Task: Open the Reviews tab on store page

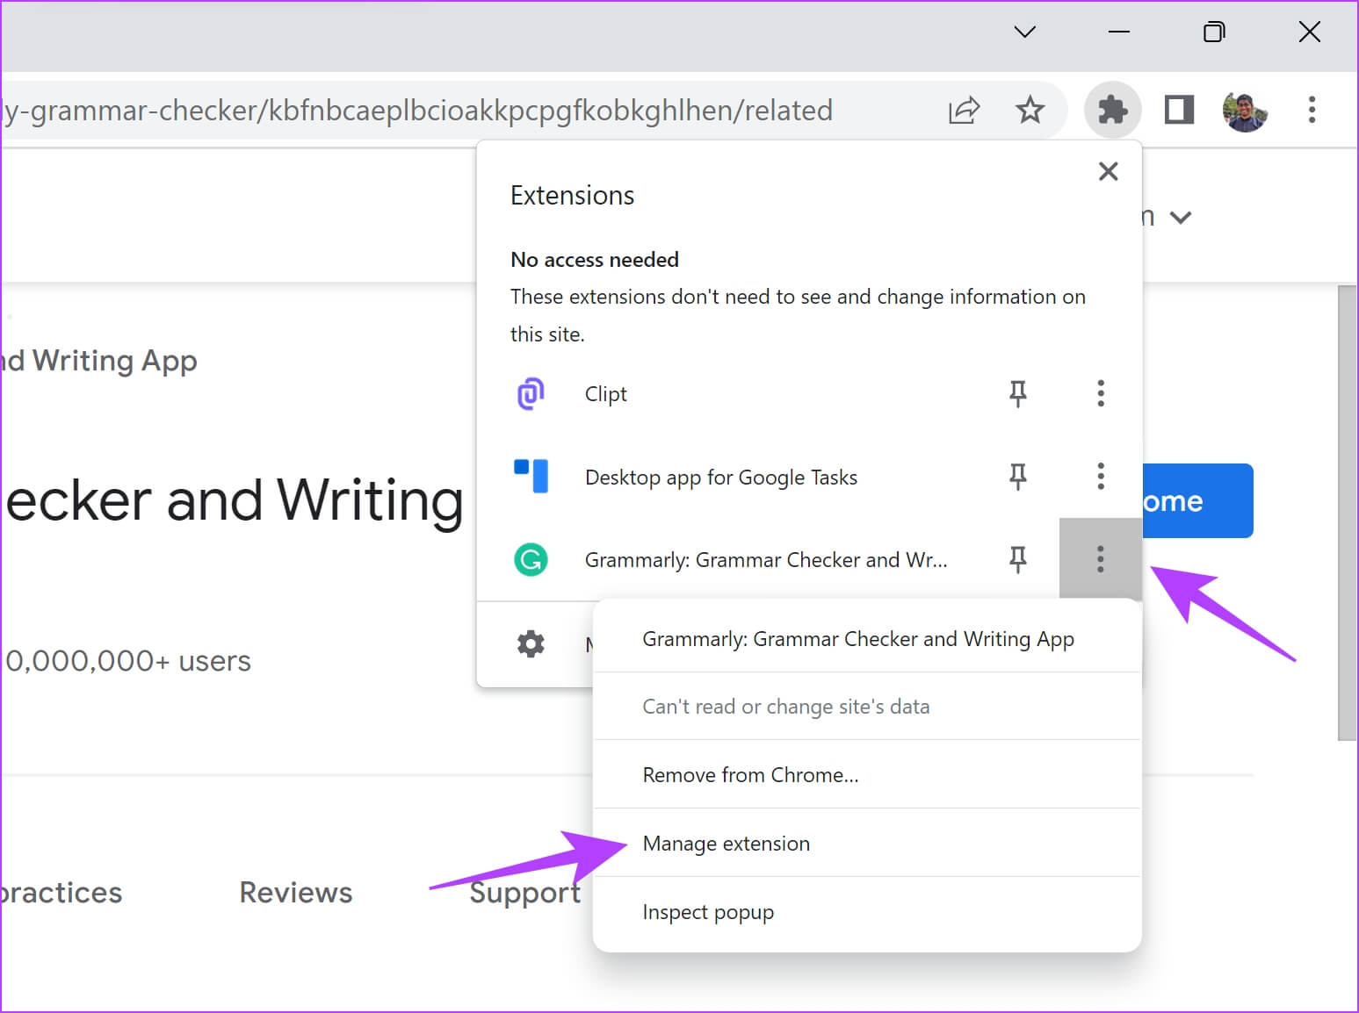Action: (296, 893)
